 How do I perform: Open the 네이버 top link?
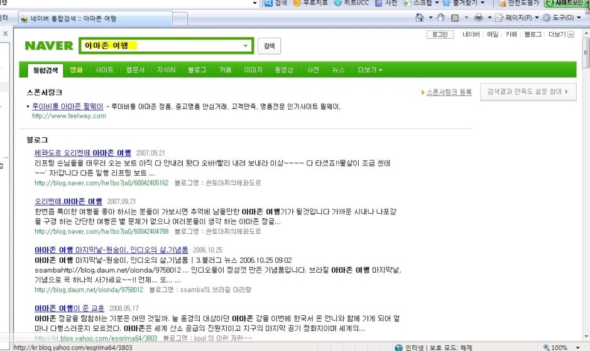(471, 34)
